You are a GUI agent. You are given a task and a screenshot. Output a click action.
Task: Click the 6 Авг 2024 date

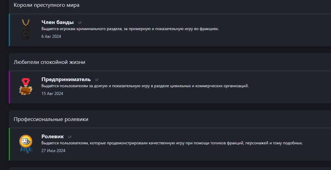tap(51, 36)
